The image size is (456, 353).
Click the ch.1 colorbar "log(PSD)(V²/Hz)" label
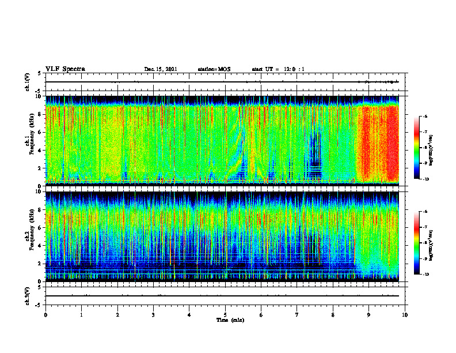[431, 151]
